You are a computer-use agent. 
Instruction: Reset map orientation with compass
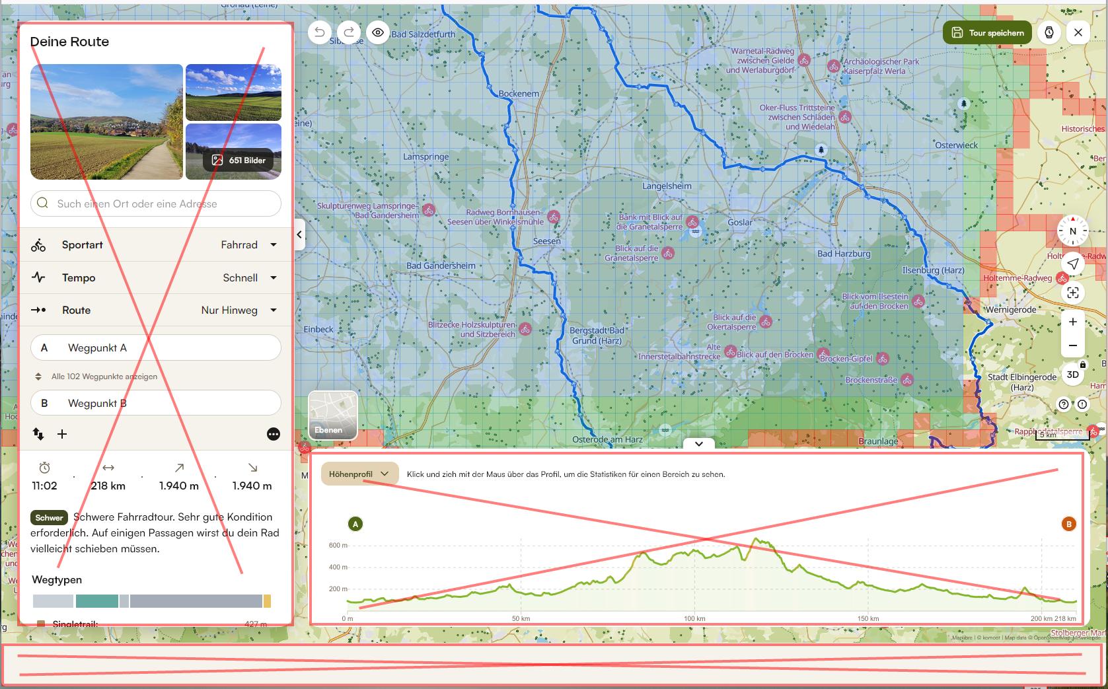[1072, 231]
